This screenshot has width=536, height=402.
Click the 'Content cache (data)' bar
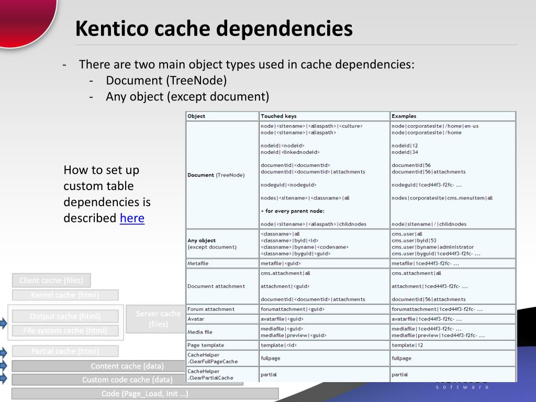tap(99, 366)
